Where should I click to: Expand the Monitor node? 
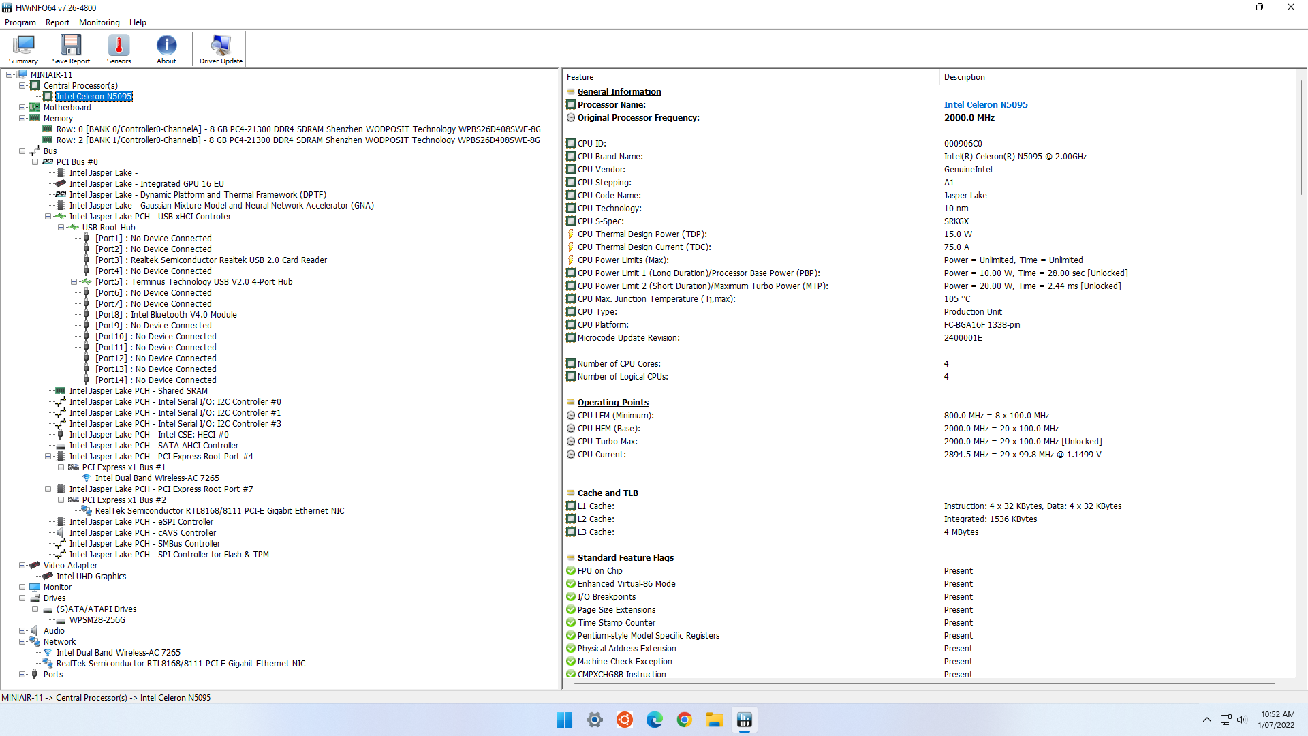[22, 587]
